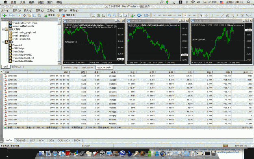Switch chart to bar chart style
This screenshot has height=159, width=254.
point(93,15)
